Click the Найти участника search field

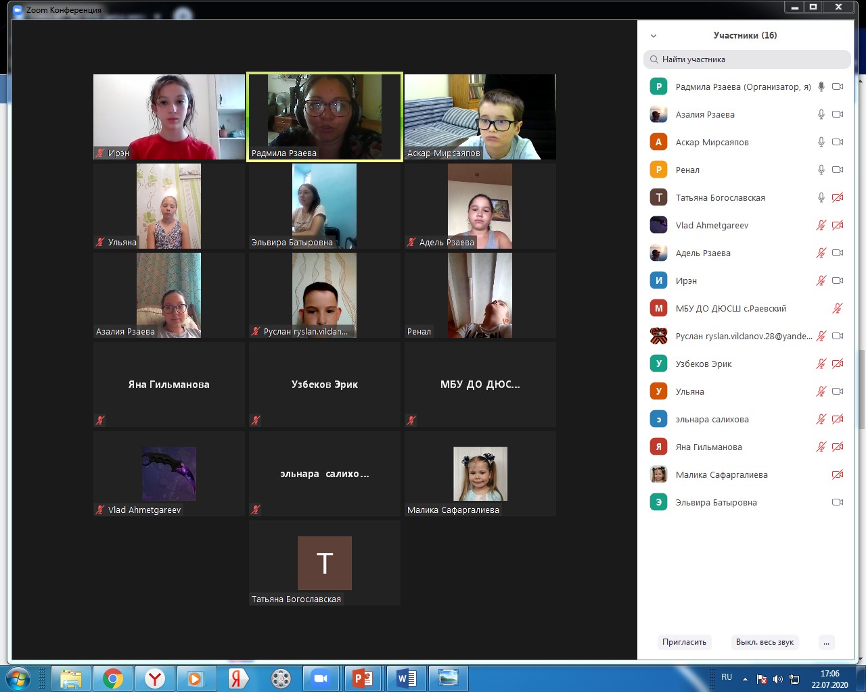pos(747,59)
